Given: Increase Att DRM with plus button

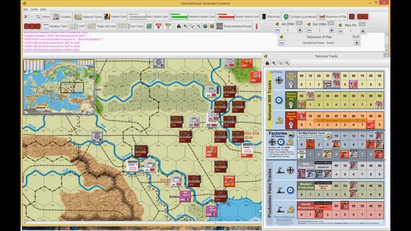Looking at the screenshot, I should 300,30.
